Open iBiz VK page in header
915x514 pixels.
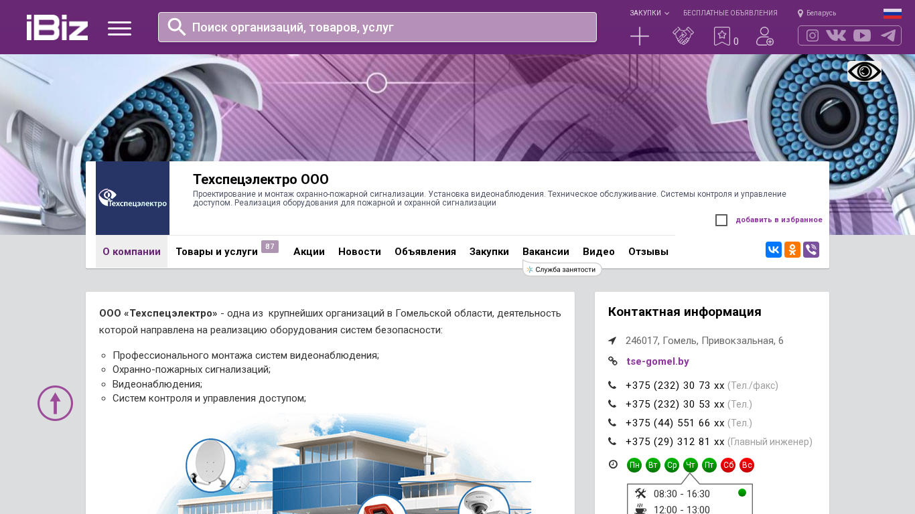tap(836, 35)
